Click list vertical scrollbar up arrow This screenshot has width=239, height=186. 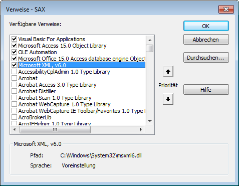pos(150,40)
